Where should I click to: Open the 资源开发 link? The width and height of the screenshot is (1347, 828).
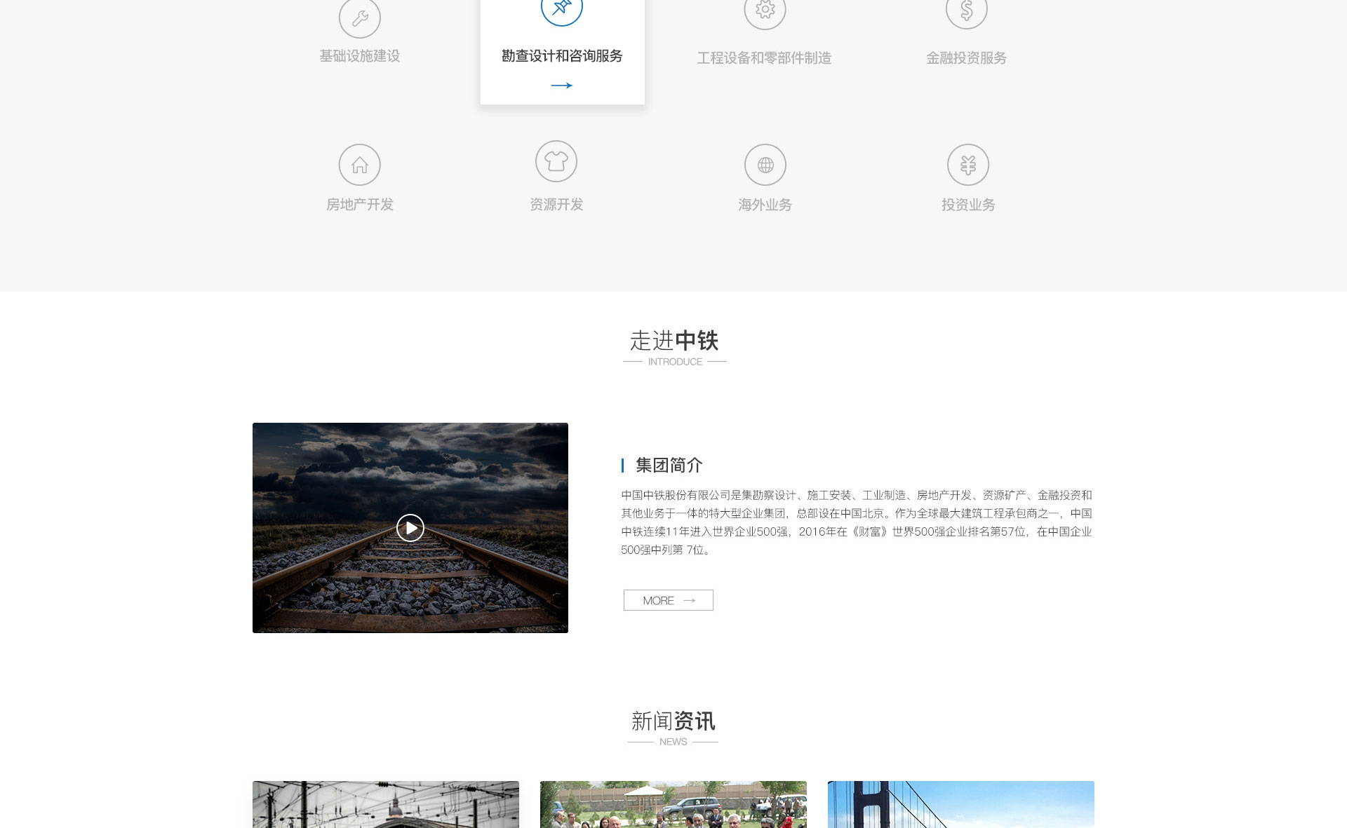[556, 205]
